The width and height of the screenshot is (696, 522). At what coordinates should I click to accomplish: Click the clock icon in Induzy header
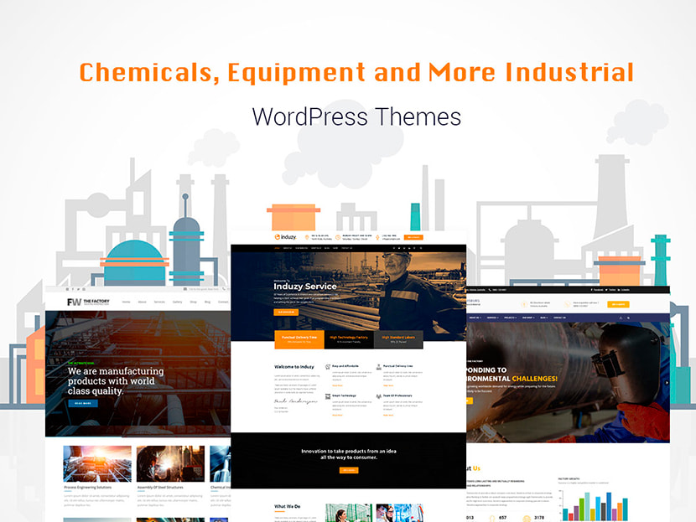coord(338,238)
